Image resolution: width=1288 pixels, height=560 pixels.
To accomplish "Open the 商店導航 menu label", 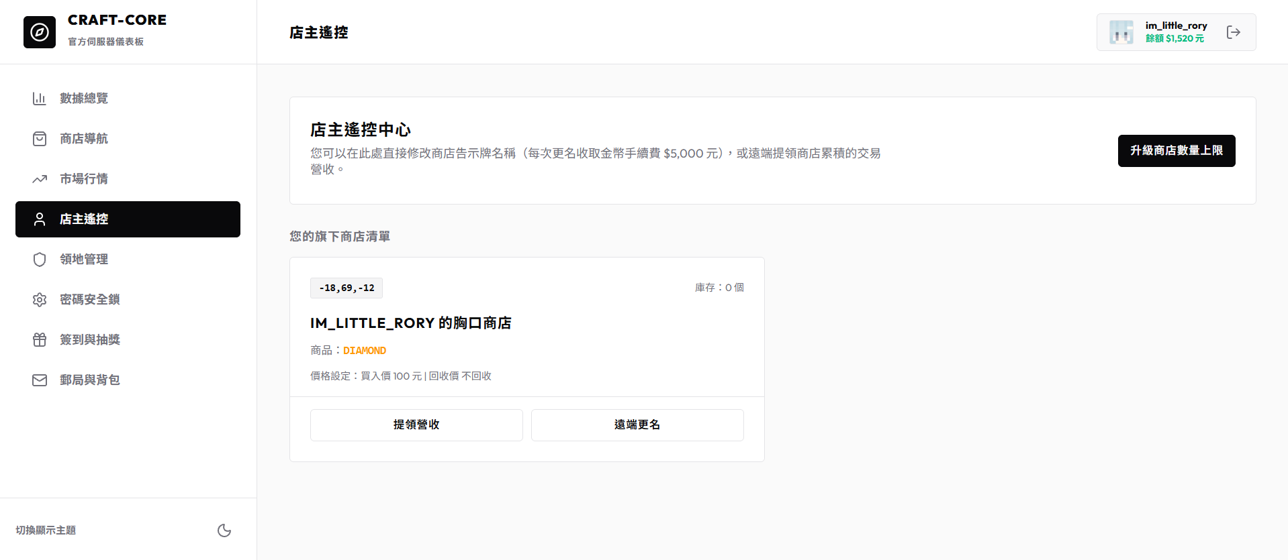I will point(84,139).
